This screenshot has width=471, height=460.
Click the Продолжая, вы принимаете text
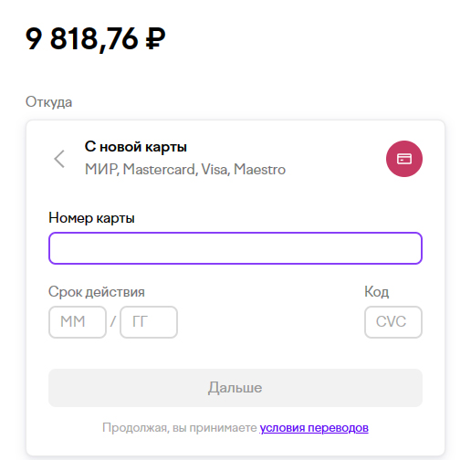pos(180,428)
